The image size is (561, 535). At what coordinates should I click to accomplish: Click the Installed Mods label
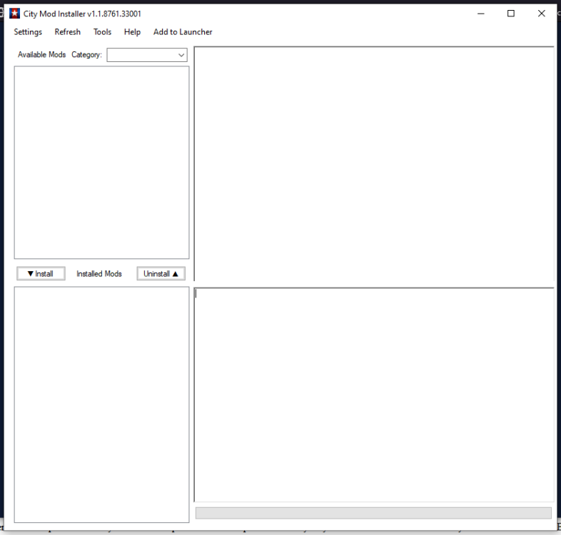tap(99, 274)
